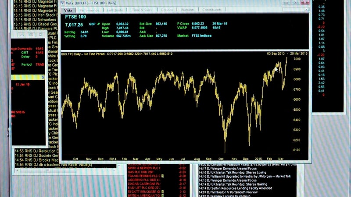
Task: Select the SMITH & NEPHEW PLC row
Action: coord(157,168)
